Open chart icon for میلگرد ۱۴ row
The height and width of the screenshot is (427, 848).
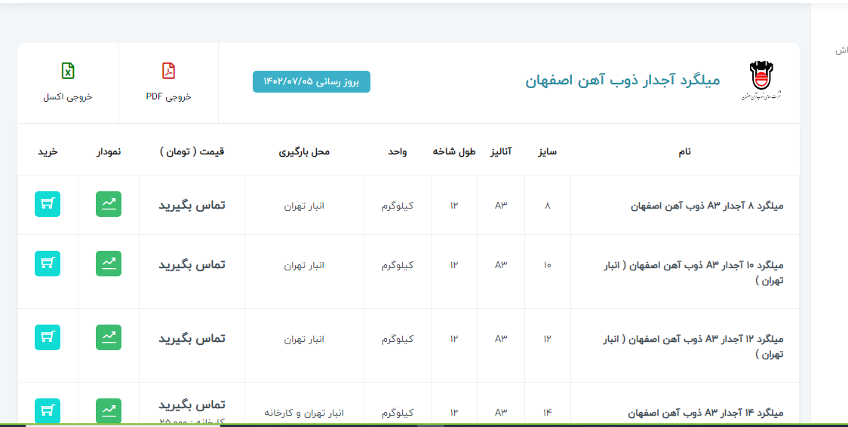(x=109, y=410)
